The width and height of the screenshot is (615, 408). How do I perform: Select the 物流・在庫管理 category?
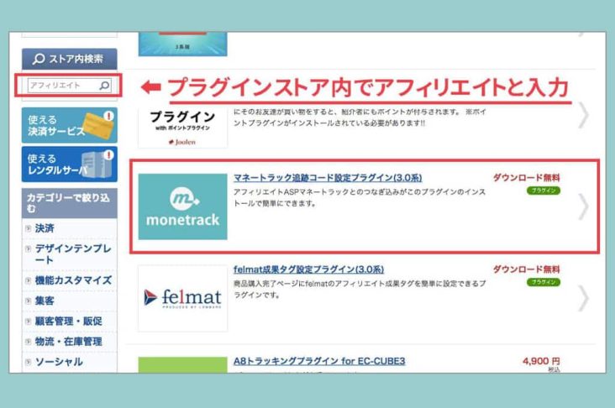(69, 342)
